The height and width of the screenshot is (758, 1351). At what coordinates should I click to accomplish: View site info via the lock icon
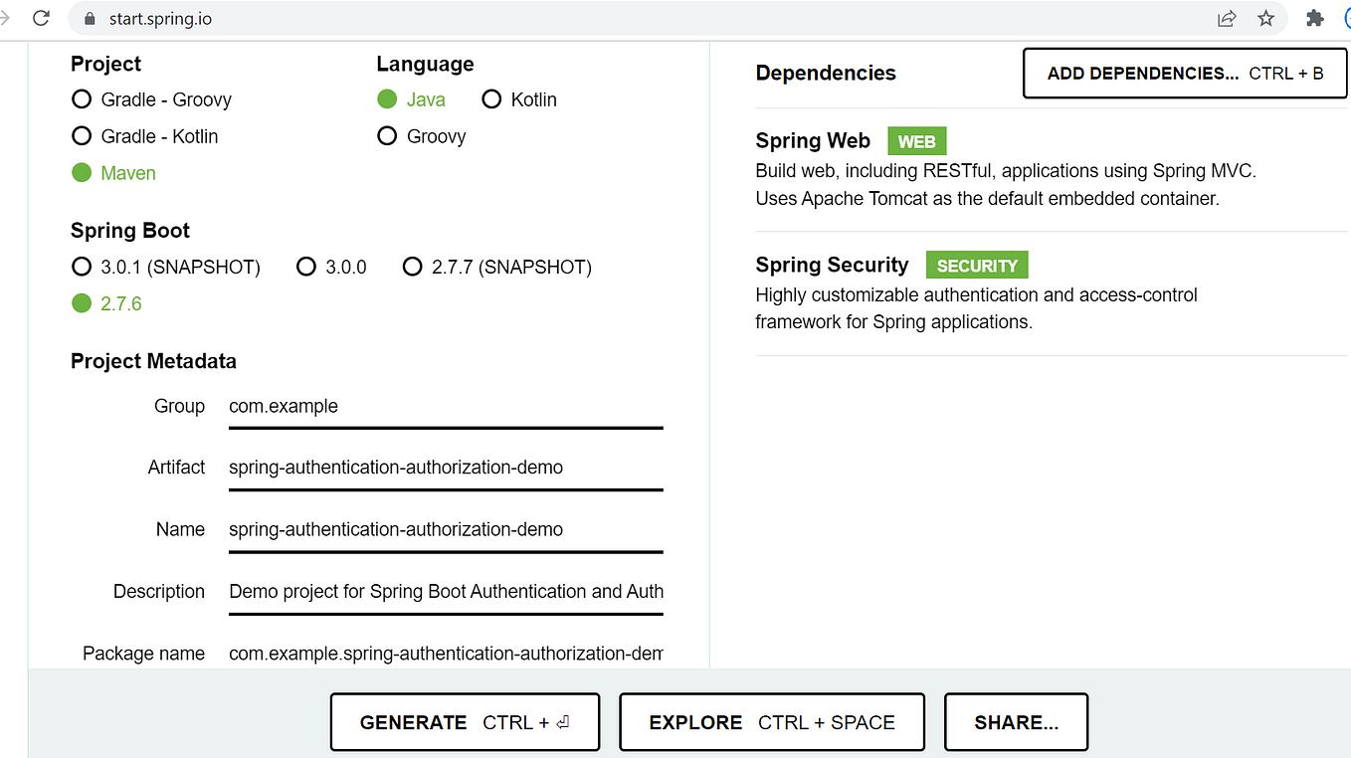90,17
